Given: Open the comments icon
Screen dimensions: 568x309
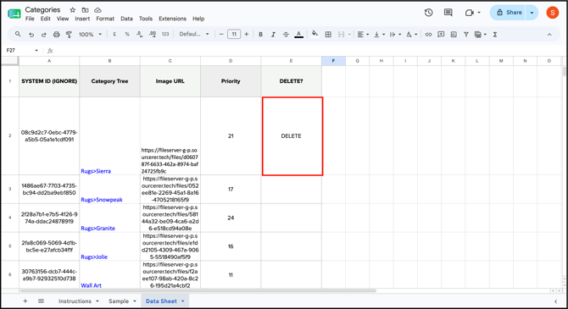Looking at the screenshot, I should coord(448,13).
